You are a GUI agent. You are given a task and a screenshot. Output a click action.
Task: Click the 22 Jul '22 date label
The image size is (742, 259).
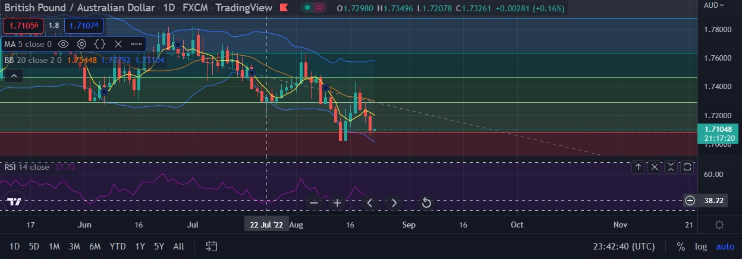tap(266, 225)
